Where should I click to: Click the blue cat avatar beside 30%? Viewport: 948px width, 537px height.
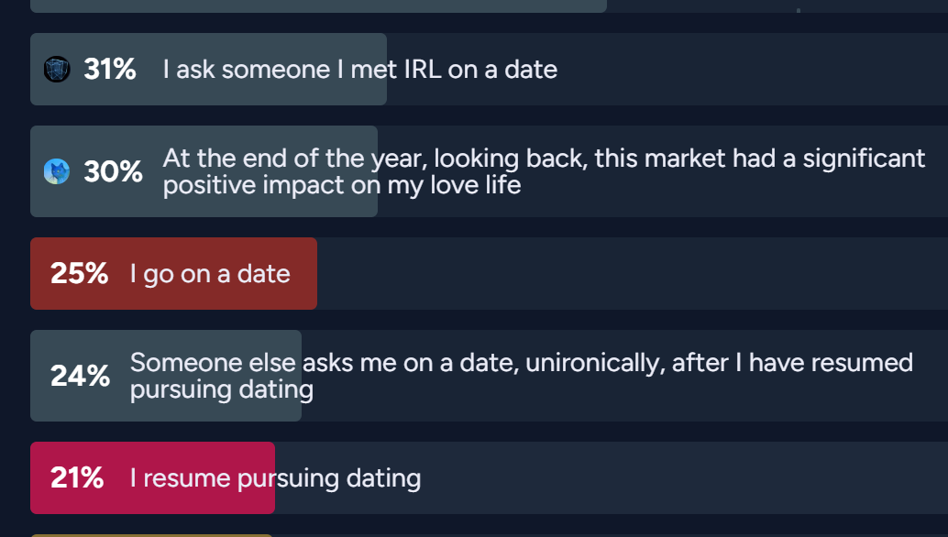pyautogui.click(x=57, y=171)
